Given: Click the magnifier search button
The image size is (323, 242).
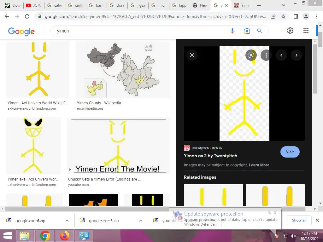Looking at the screenshot, I should 259,31.
